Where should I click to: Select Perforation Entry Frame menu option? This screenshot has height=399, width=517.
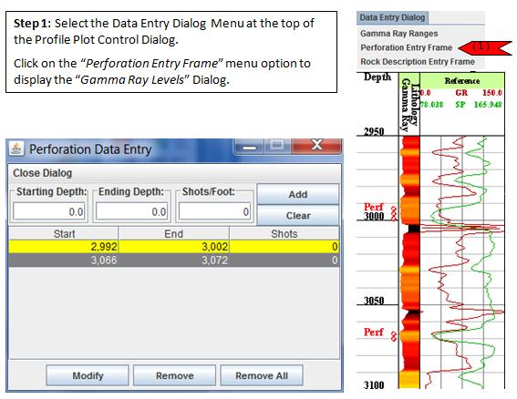[x=407, y=47]
